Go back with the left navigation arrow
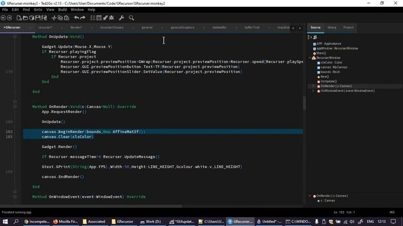Screen dimensions: 403x226 pos(3,18)
